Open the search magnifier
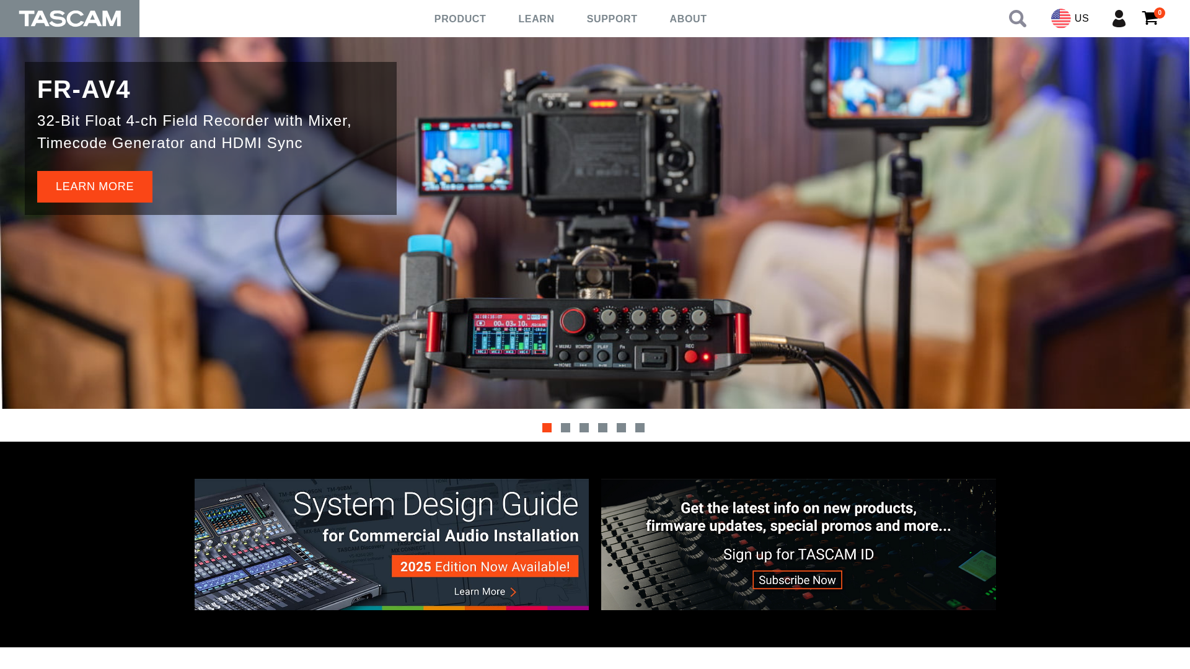 pyautogui.click(x=1017, y=19)
